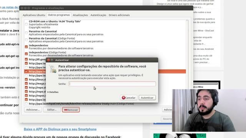Toggle checkbox for http://repos. repository
Image resolution: width=246 pixels, height=138 pixels.
click(x=26, y=95)
